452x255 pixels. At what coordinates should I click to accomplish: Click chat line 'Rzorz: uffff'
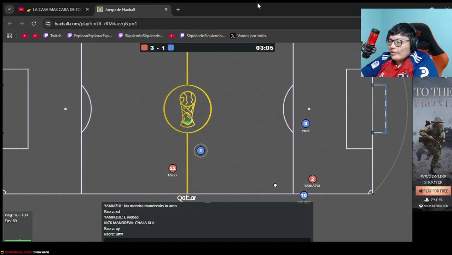tap(114, 234)
